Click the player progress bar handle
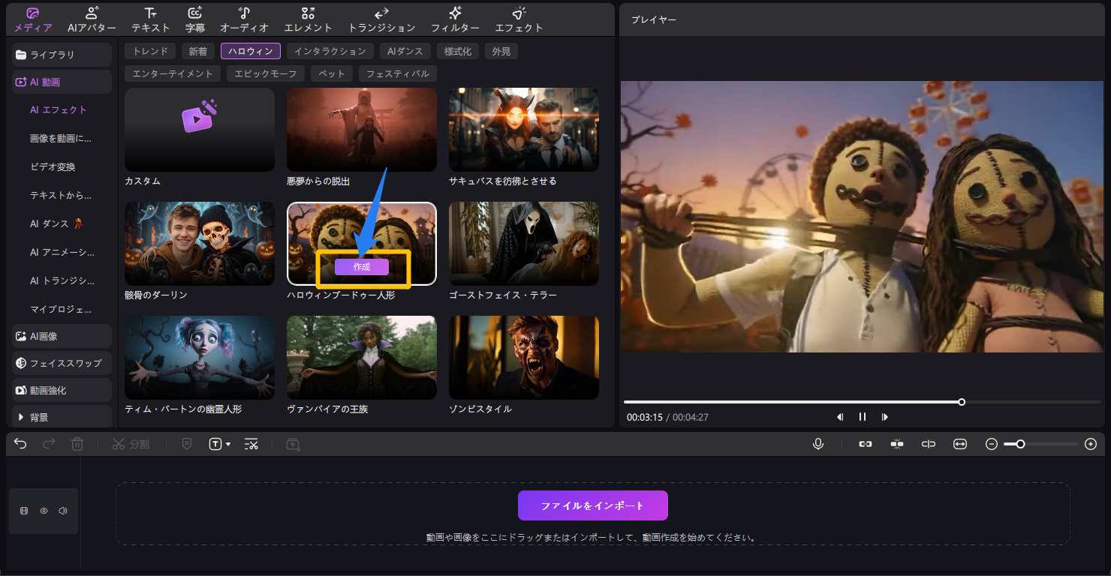 tap(962, 402)
